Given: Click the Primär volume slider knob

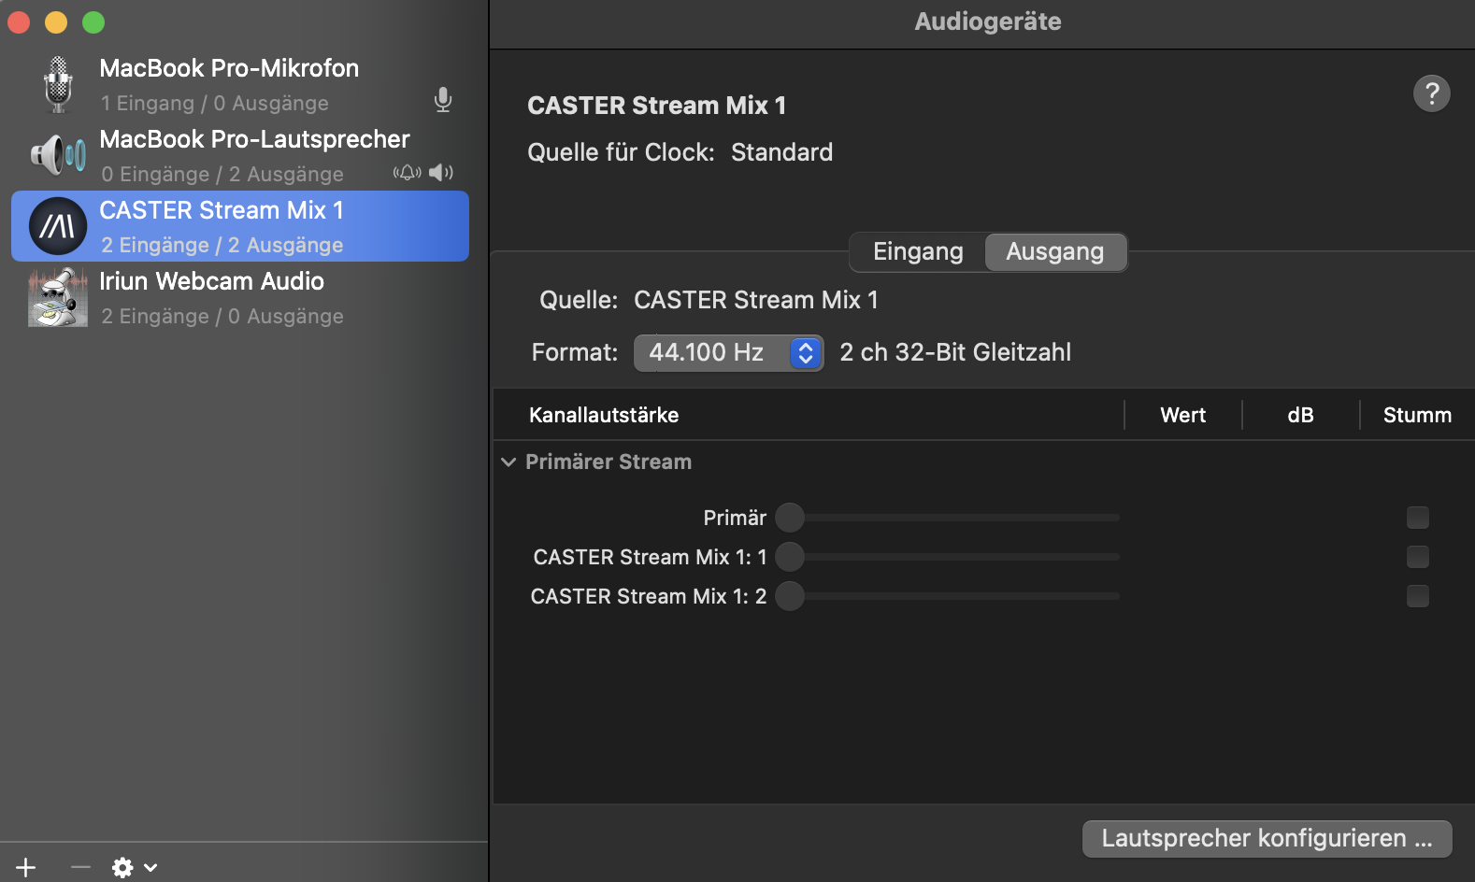Looking at the screenshot, I should pyautogui.click(x=790, y=518).
